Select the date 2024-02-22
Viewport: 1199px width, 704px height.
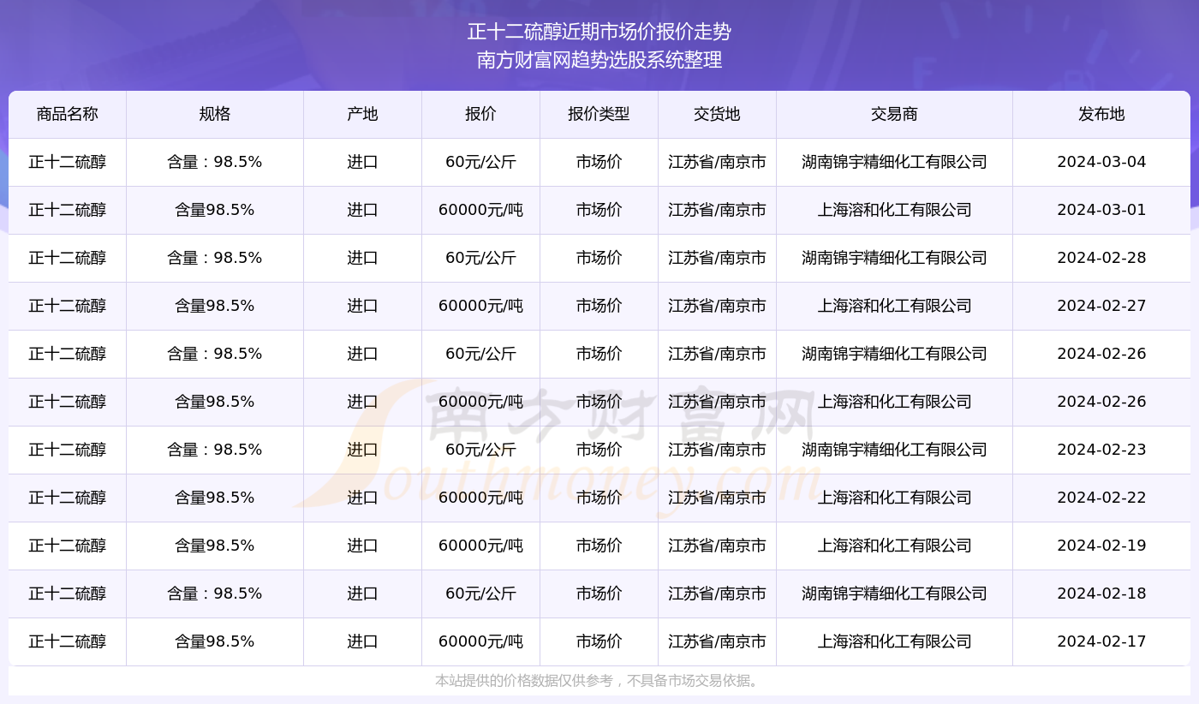(x=1101, y=498)
